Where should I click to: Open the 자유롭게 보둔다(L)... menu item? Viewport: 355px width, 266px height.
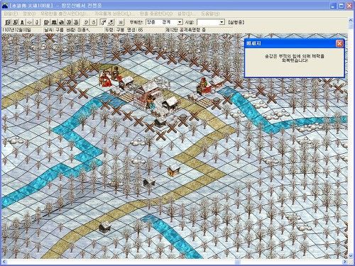tap(114, 13)
